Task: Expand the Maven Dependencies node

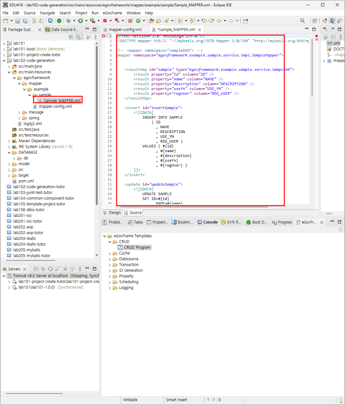Action: (x=9, y=141)
